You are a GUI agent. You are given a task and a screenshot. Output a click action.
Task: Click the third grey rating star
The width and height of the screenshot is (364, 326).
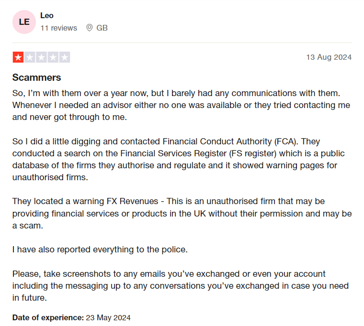tap(41, 57)
